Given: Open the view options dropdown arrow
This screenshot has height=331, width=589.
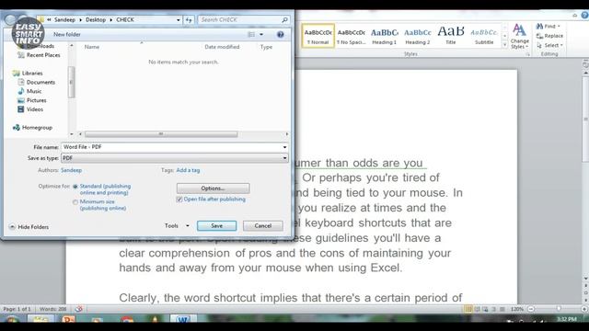Looking at the screenshot, I should click(x=261, y=35).
